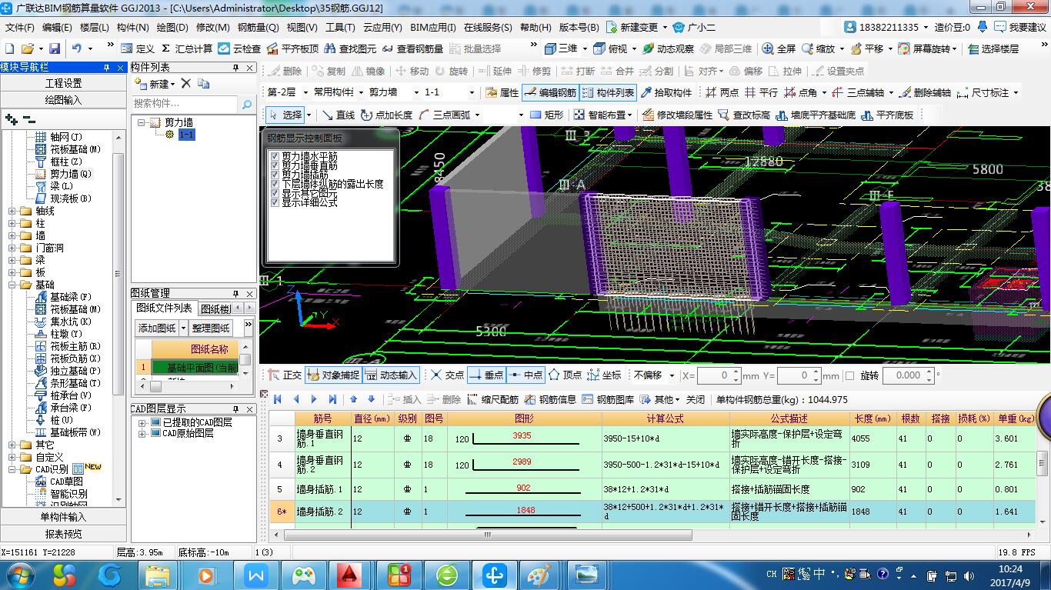The height and width of the screenshot is (590, 1051).
Task: Uncheck 剪力墙水平筋 display checkbox
Action: coord(275,156)
